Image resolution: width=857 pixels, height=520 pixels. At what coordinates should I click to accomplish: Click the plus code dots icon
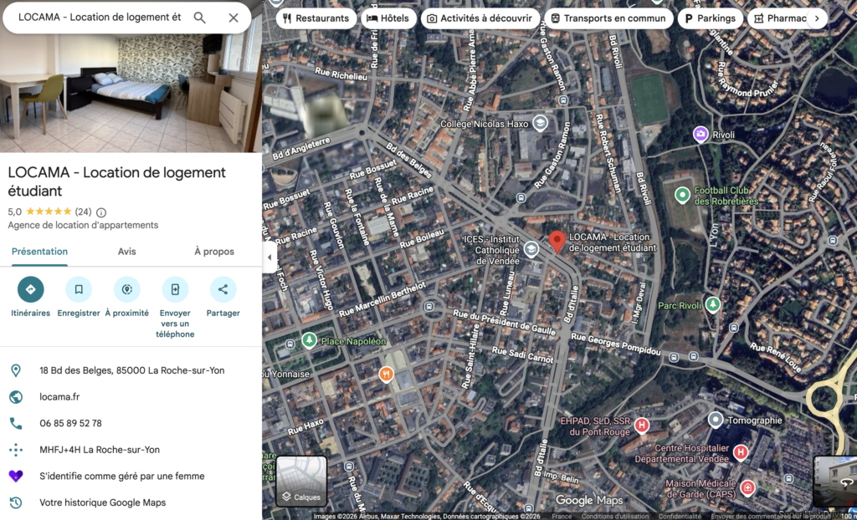[x=16, y=450]
